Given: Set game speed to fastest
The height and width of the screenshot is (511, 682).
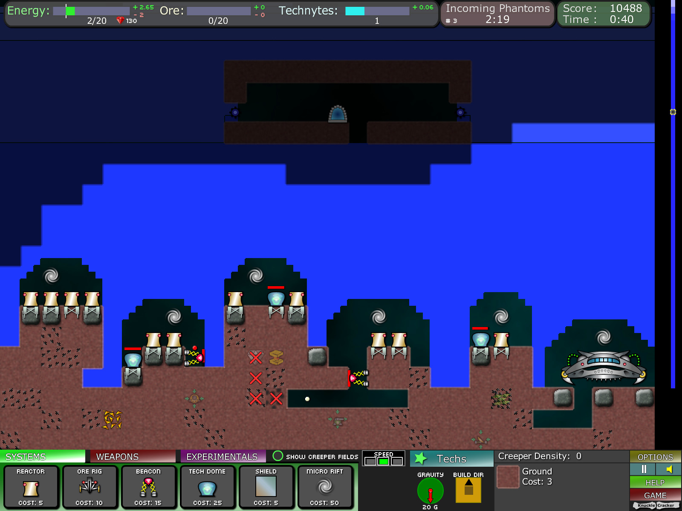Looking at the screenshot, I should [x=397, y=460].
